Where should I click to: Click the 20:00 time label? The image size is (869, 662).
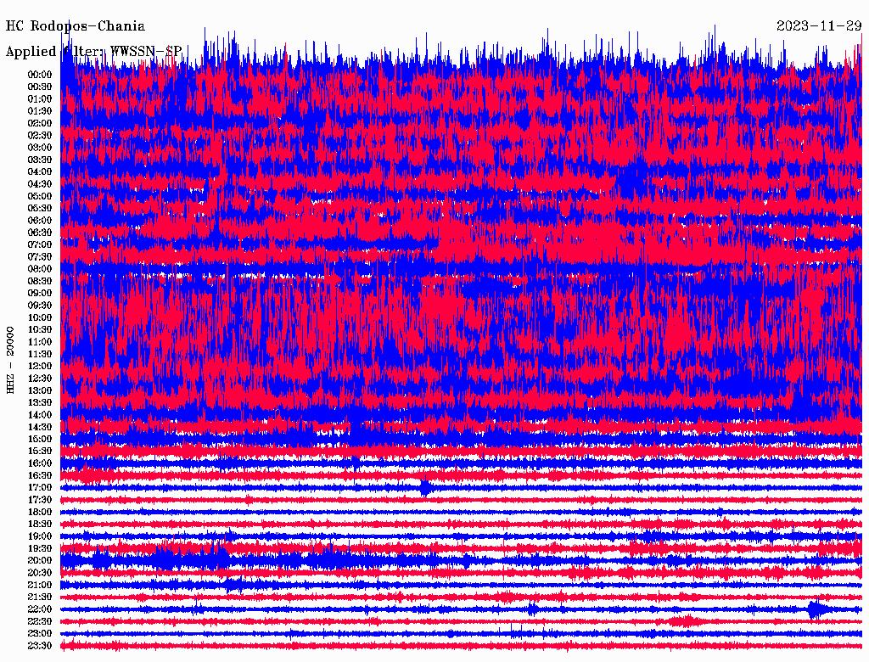pos(40,561)
